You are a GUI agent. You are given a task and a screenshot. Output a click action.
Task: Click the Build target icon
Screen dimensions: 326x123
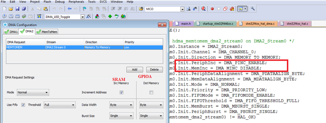11,16
